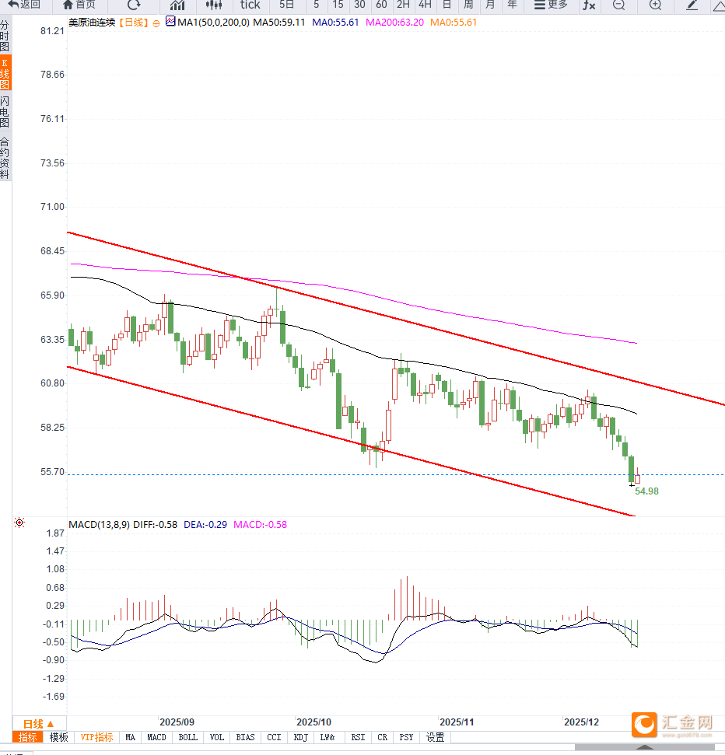
Task: Click the triangle shape tool icon
Action: 719,5
